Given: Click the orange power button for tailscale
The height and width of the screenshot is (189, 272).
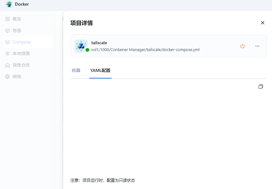Looking at the screenshot, I should (242, 46).
